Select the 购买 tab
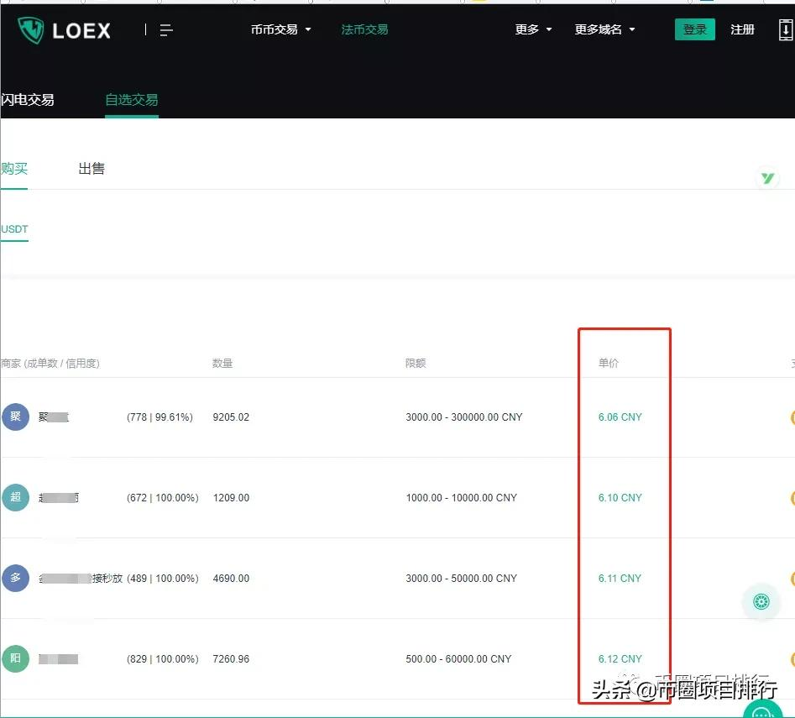This screenshot has width=795, height=718. (14, 168)
